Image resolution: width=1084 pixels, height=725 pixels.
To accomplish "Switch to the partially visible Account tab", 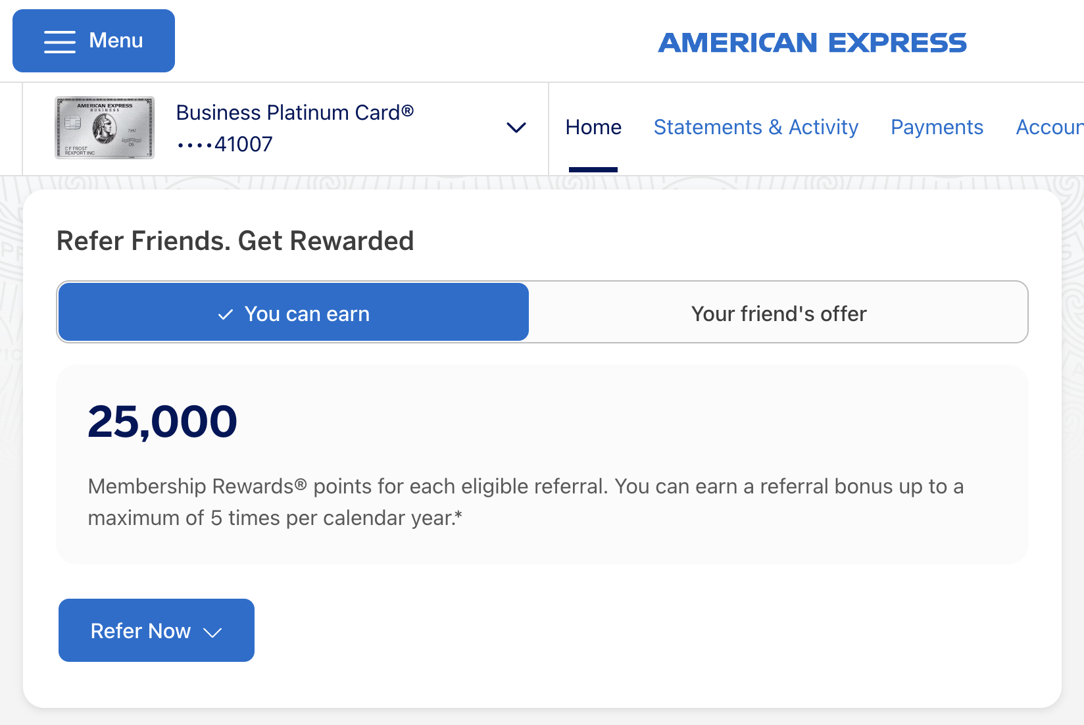I will click(1049, 127).
